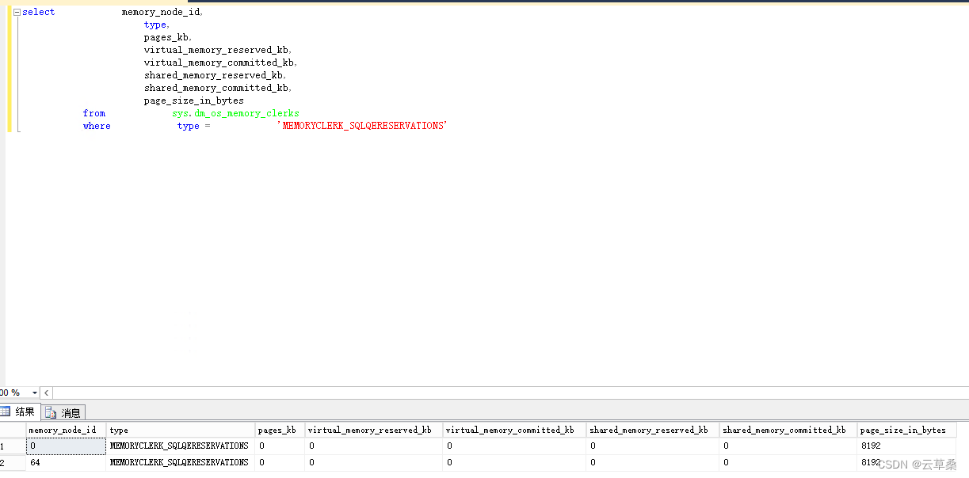969x478 pixels.
Task: Click the virtual_memory_committed_kb column header
Action: (x=513, y=430)
